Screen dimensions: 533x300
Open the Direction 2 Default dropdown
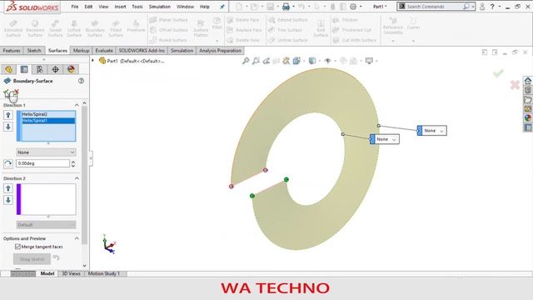point(46,225)
